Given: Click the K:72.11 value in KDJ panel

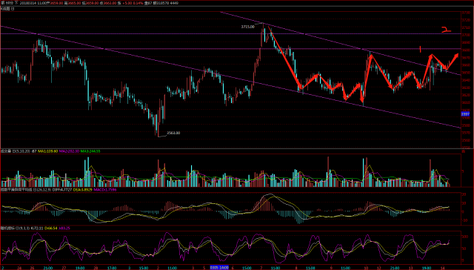Looking at the screenshot, I should coord(37,228).
